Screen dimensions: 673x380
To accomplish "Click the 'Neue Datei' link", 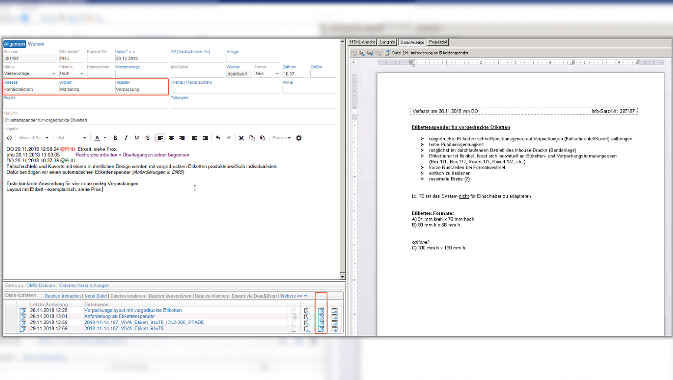I will 96,296.
